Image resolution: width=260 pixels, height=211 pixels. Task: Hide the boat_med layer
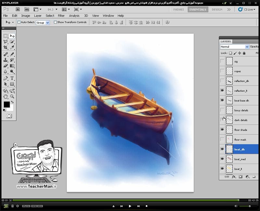point(222,159)
